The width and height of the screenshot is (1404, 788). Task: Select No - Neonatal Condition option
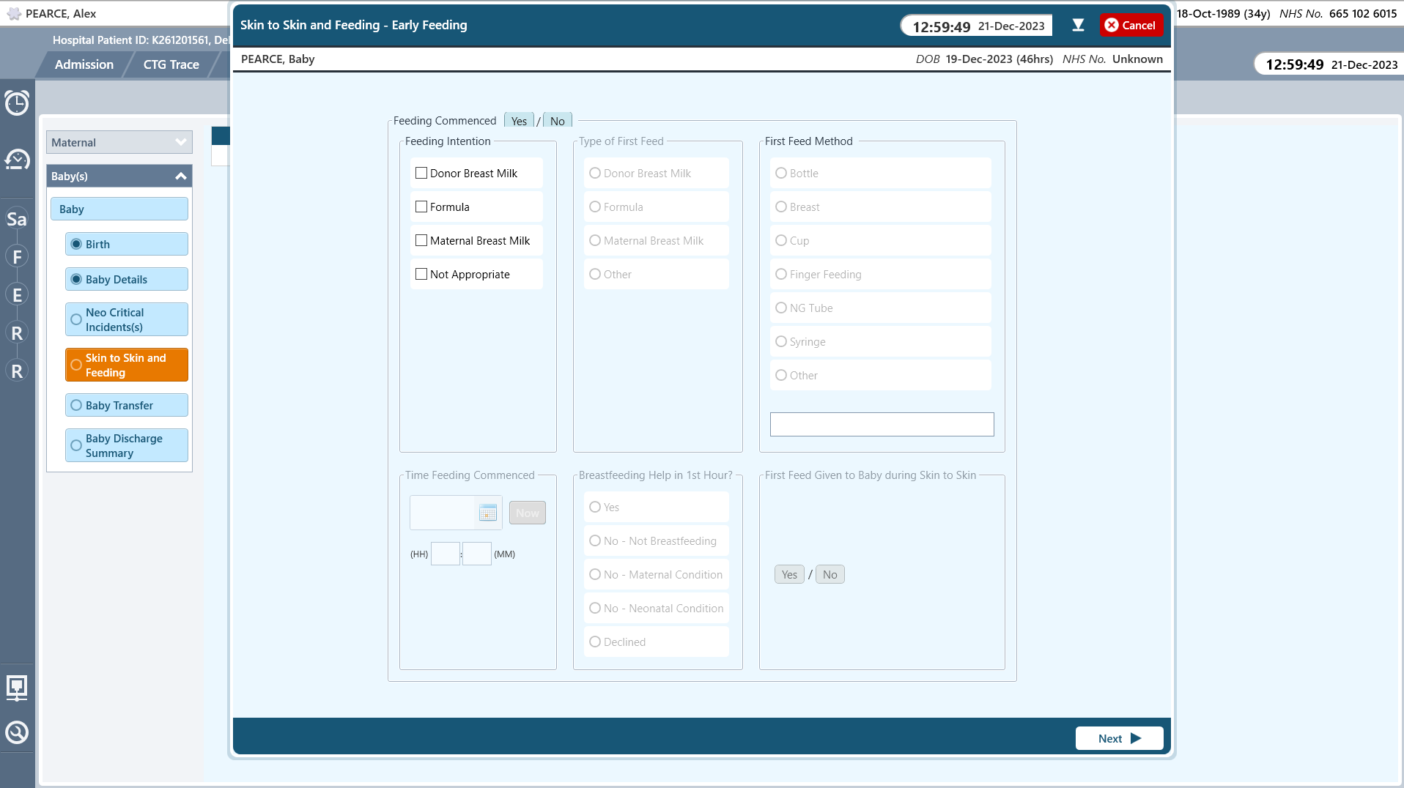pyautogui.click(x=656, y=608)
